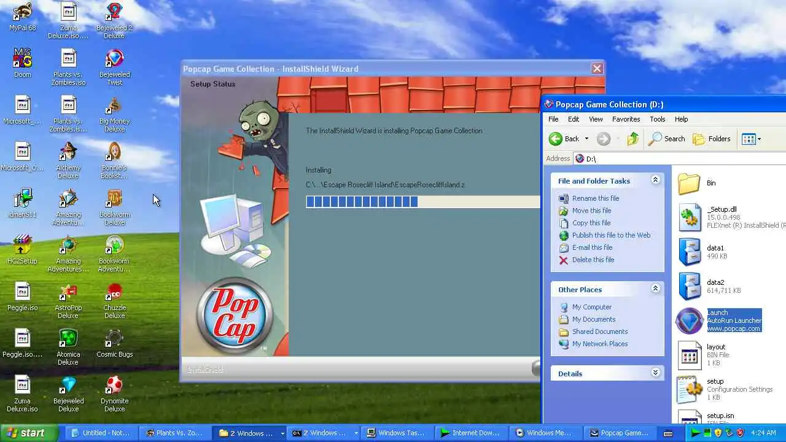This screenshot has width=786, height=442.
Task: Select Peggle.iso desktop file
Action: 23,297
